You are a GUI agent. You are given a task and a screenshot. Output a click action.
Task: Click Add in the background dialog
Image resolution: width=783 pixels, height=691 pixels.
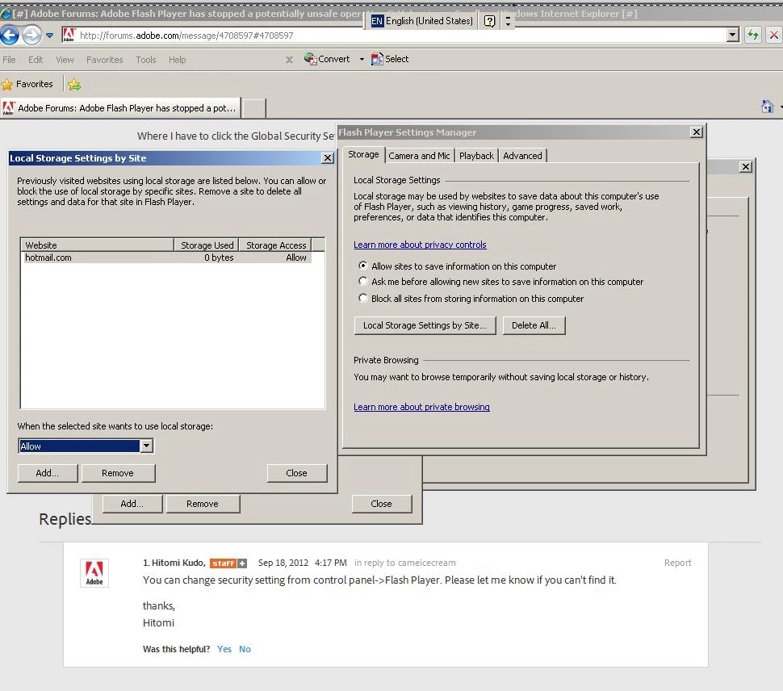click(x=132, y=504)
